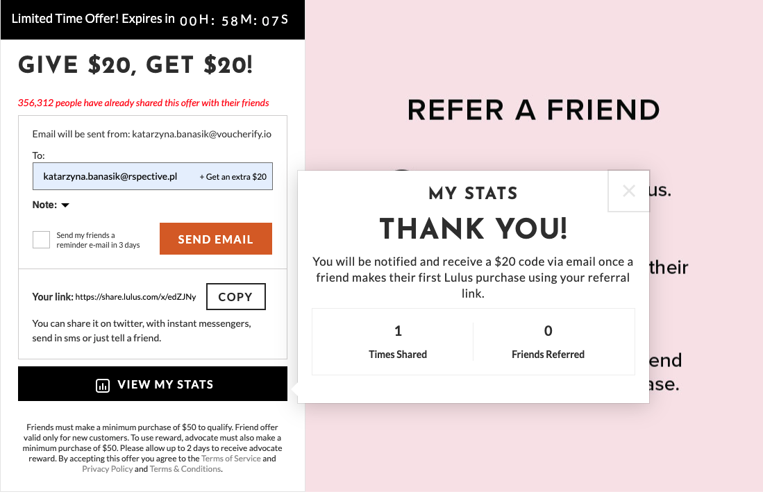The width and height of the screenshot is (763, 494).
Task: Click the Give $20, Get $20 heading
Action: coord(135,65)
